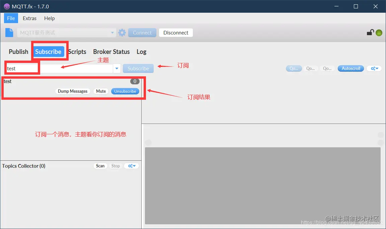Switch to the Log tab

pos(141,52)
